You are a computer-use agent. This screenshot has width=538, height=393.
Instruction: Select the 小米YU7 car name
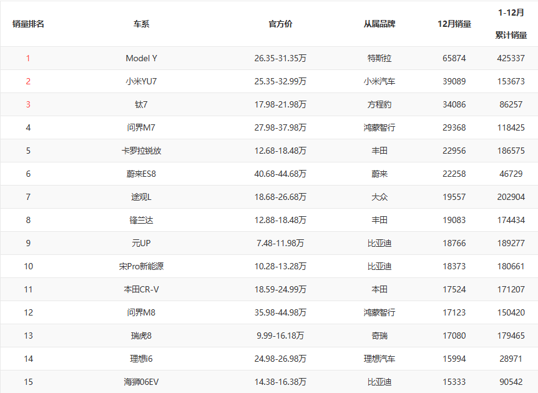point(141,81)
